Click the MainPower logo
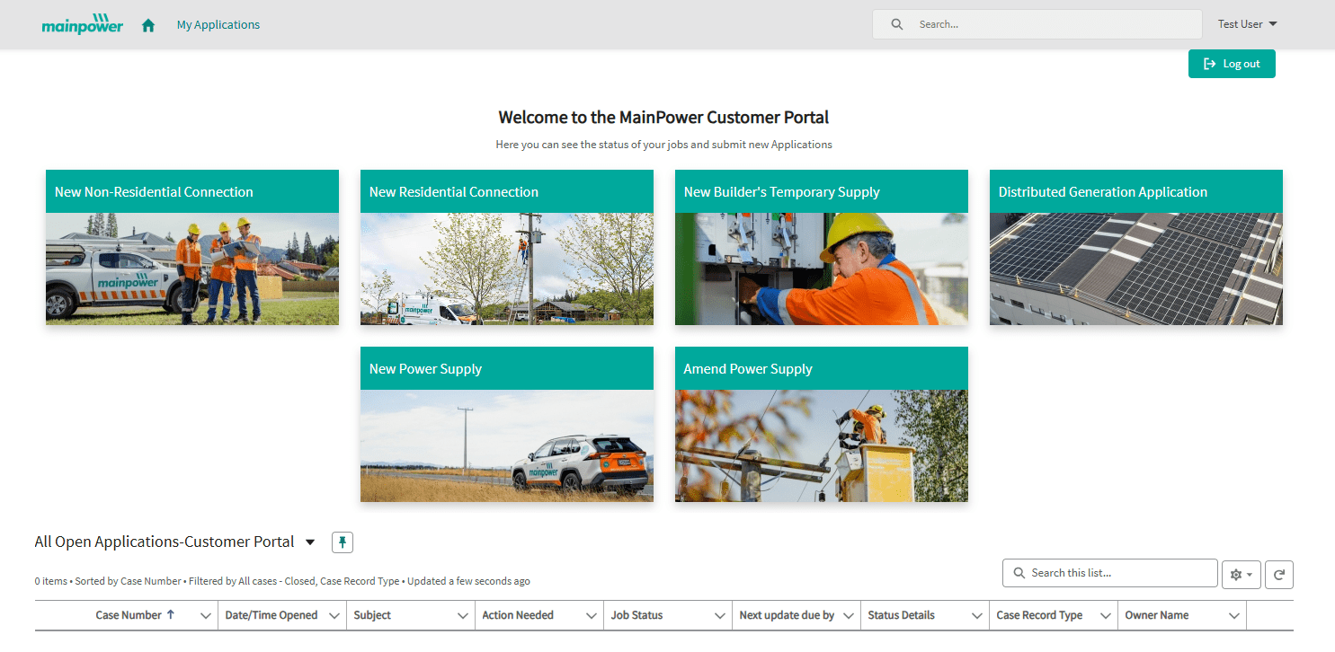The width and height of the screenshot is (1335, 652). (83, 24)
